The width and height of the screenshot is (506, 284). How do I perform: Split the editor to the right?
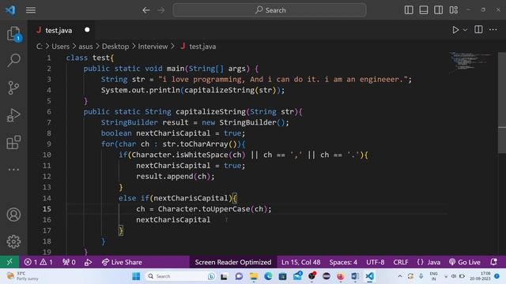coord(478,30)
